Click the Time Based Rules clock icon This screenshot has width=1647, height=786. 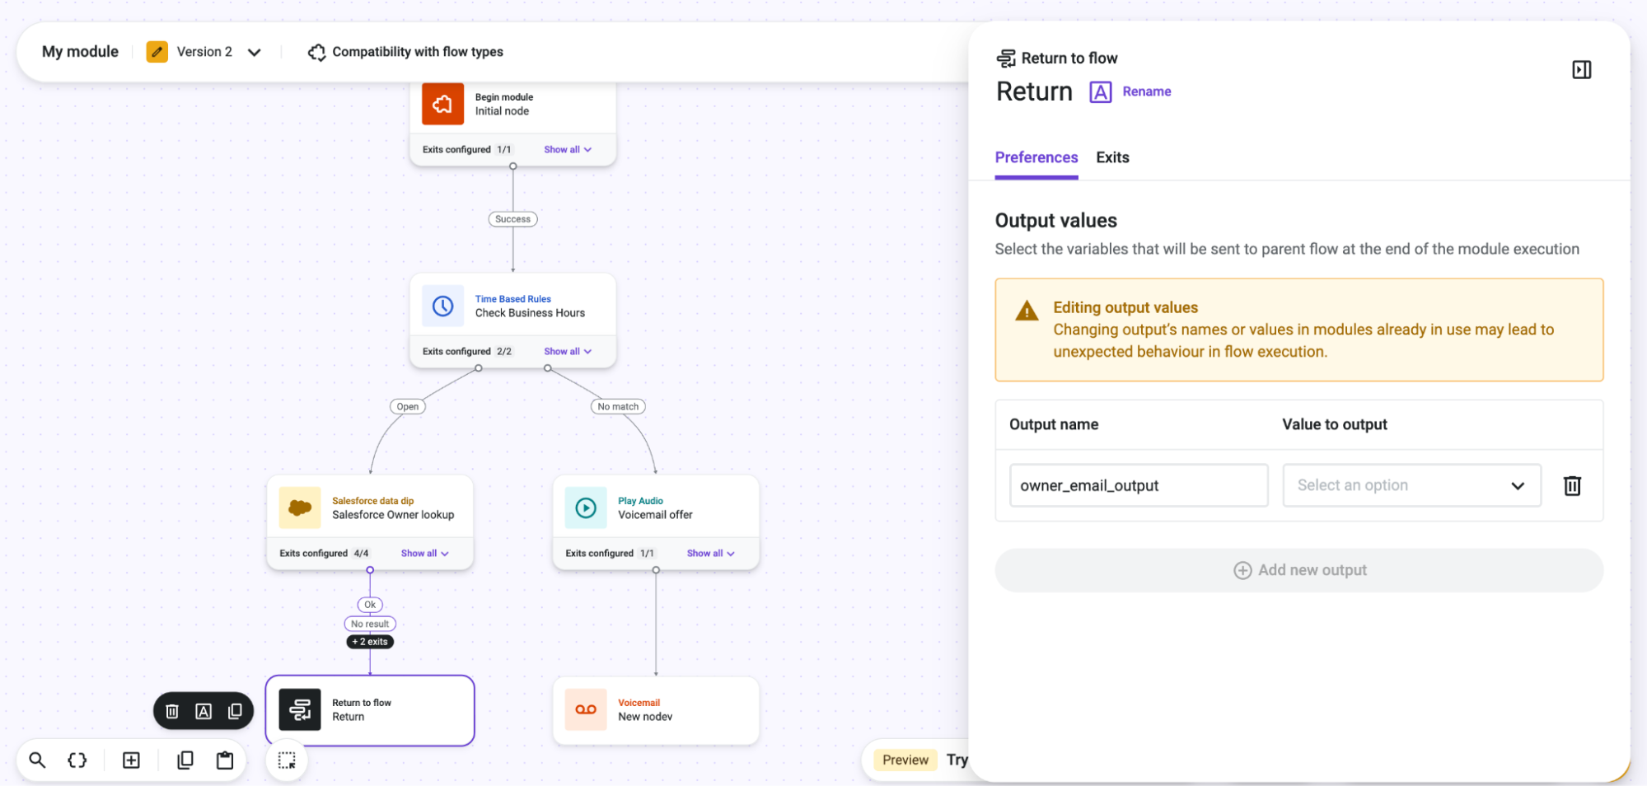point(442,306)
